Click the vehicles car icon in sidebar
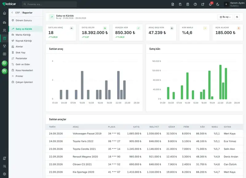 pyautogui.click(x=4, y=22)
